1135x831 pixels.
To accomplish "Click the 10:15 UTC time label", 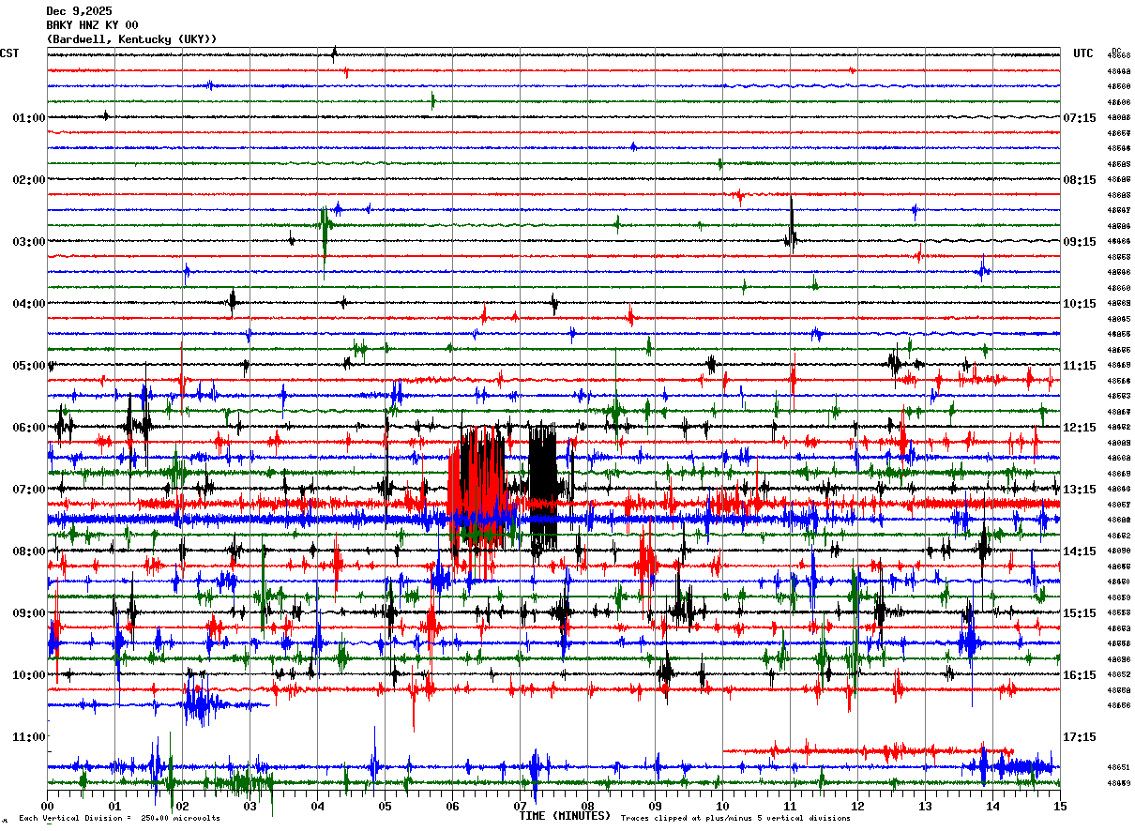I will 1080,304.
